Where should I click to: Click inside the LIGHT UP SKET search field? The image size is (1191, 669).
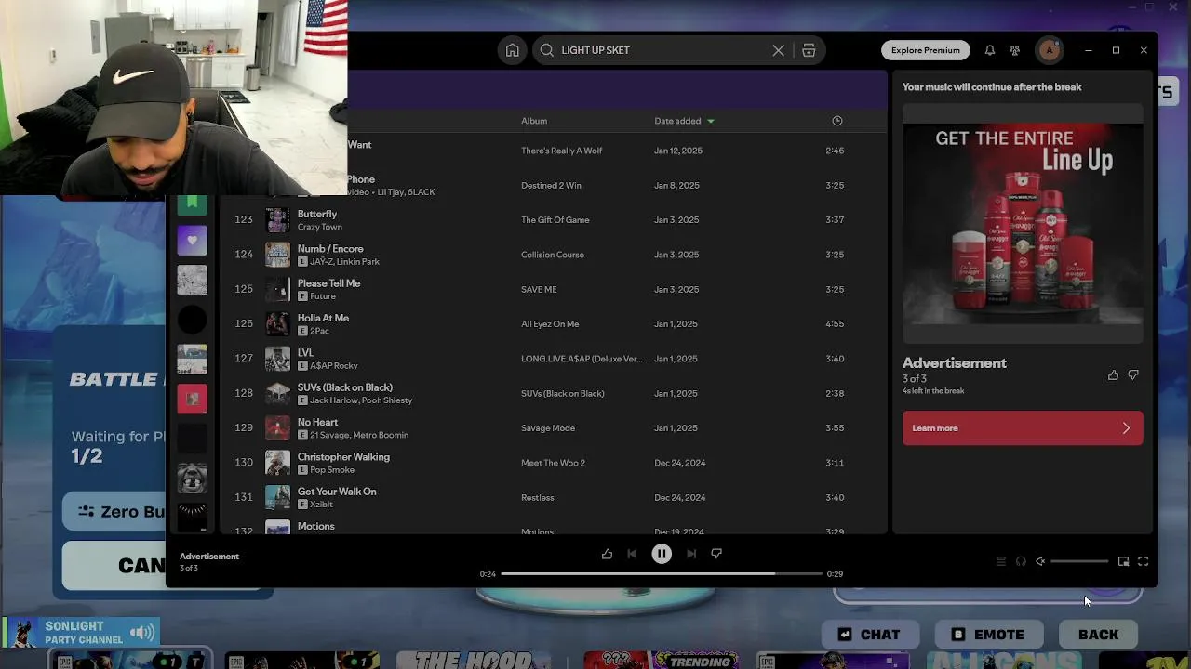[x=662, y=50]
